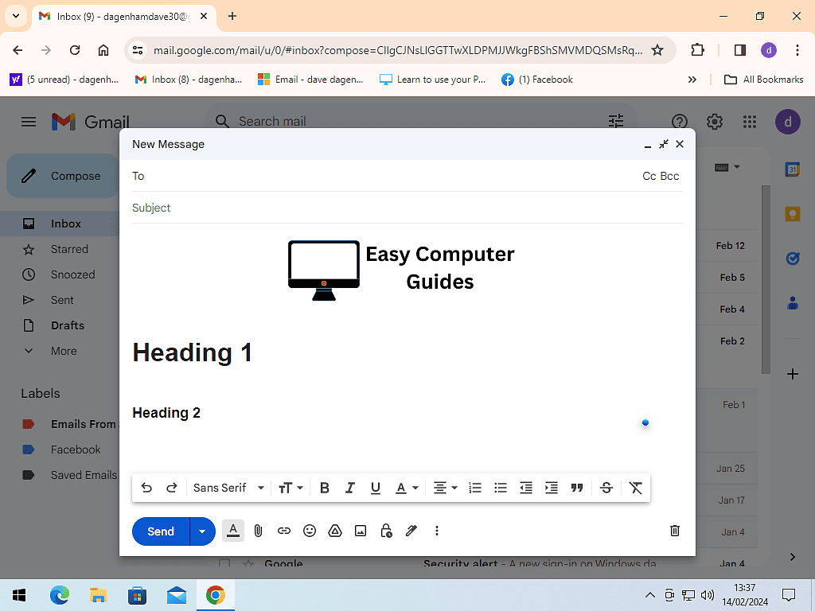Insert photo into the email

coord(361,531)
